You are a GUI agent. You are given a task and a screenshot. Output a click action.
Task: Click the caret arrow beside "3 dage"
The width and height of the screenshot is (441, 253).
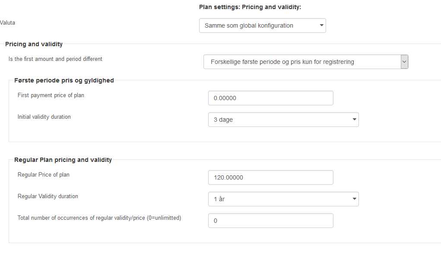pyautogui.click(x=354, y=120)
